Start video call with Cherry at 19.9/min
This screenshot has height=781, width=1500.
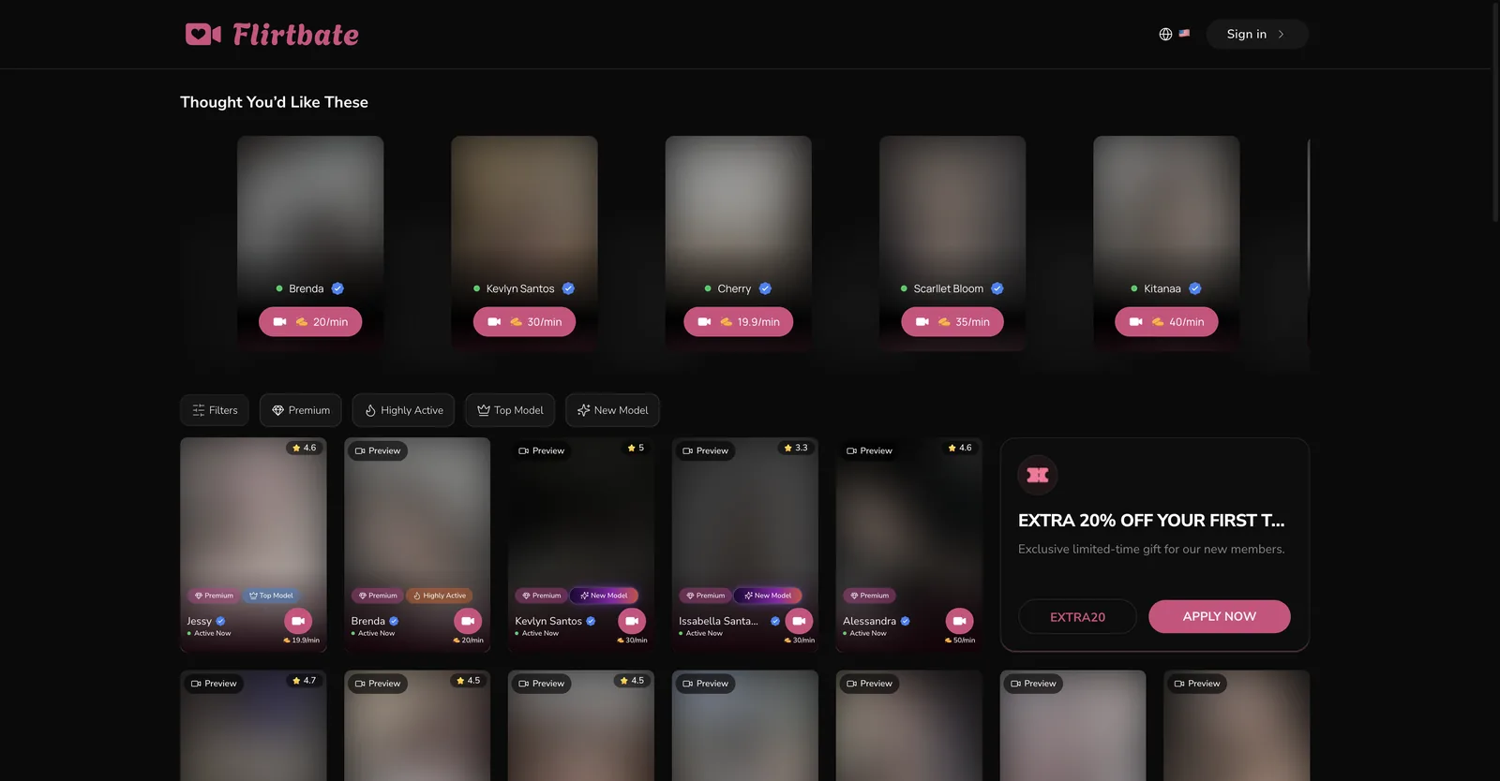click(739, 321)
